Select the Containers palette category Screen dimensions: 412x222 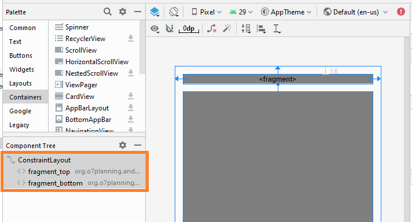pyautogui.click(x=25, y=97)
